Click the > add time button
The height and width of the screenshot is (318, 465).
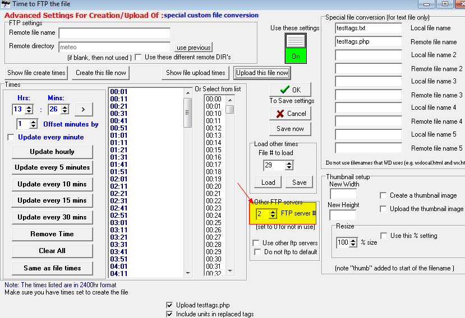(x=84, y=109)
